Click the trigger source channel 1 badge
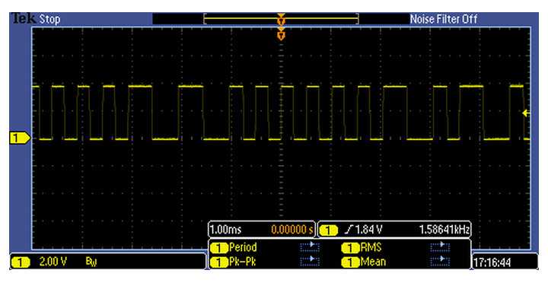Viewport: 548px width, 286px height. pyautogui.click(x=329, y=230)
